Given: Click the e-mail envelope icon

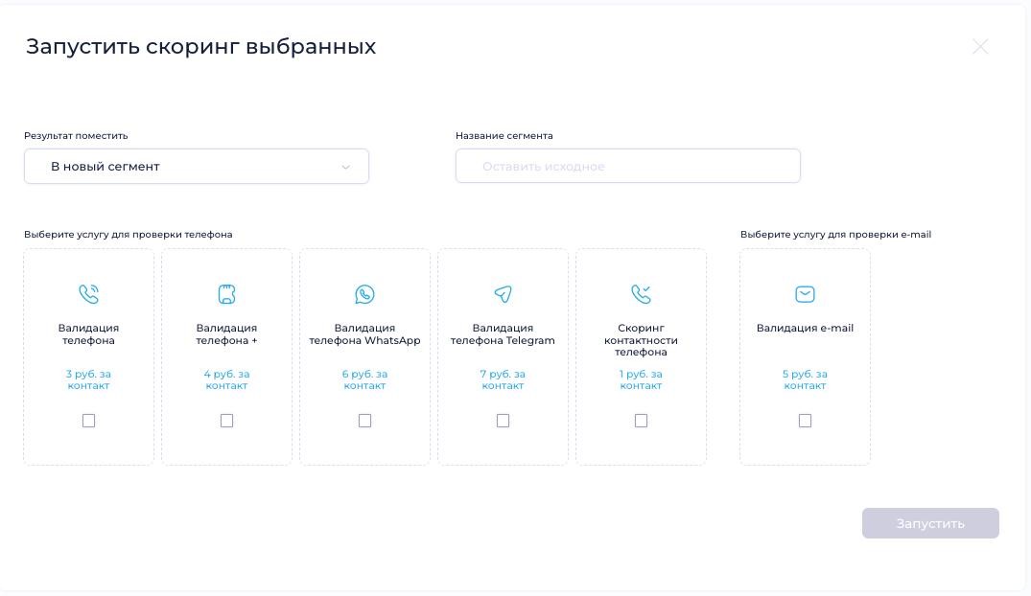Looking at the screenshot, I should pyautogui.click(x=805, y=294).
